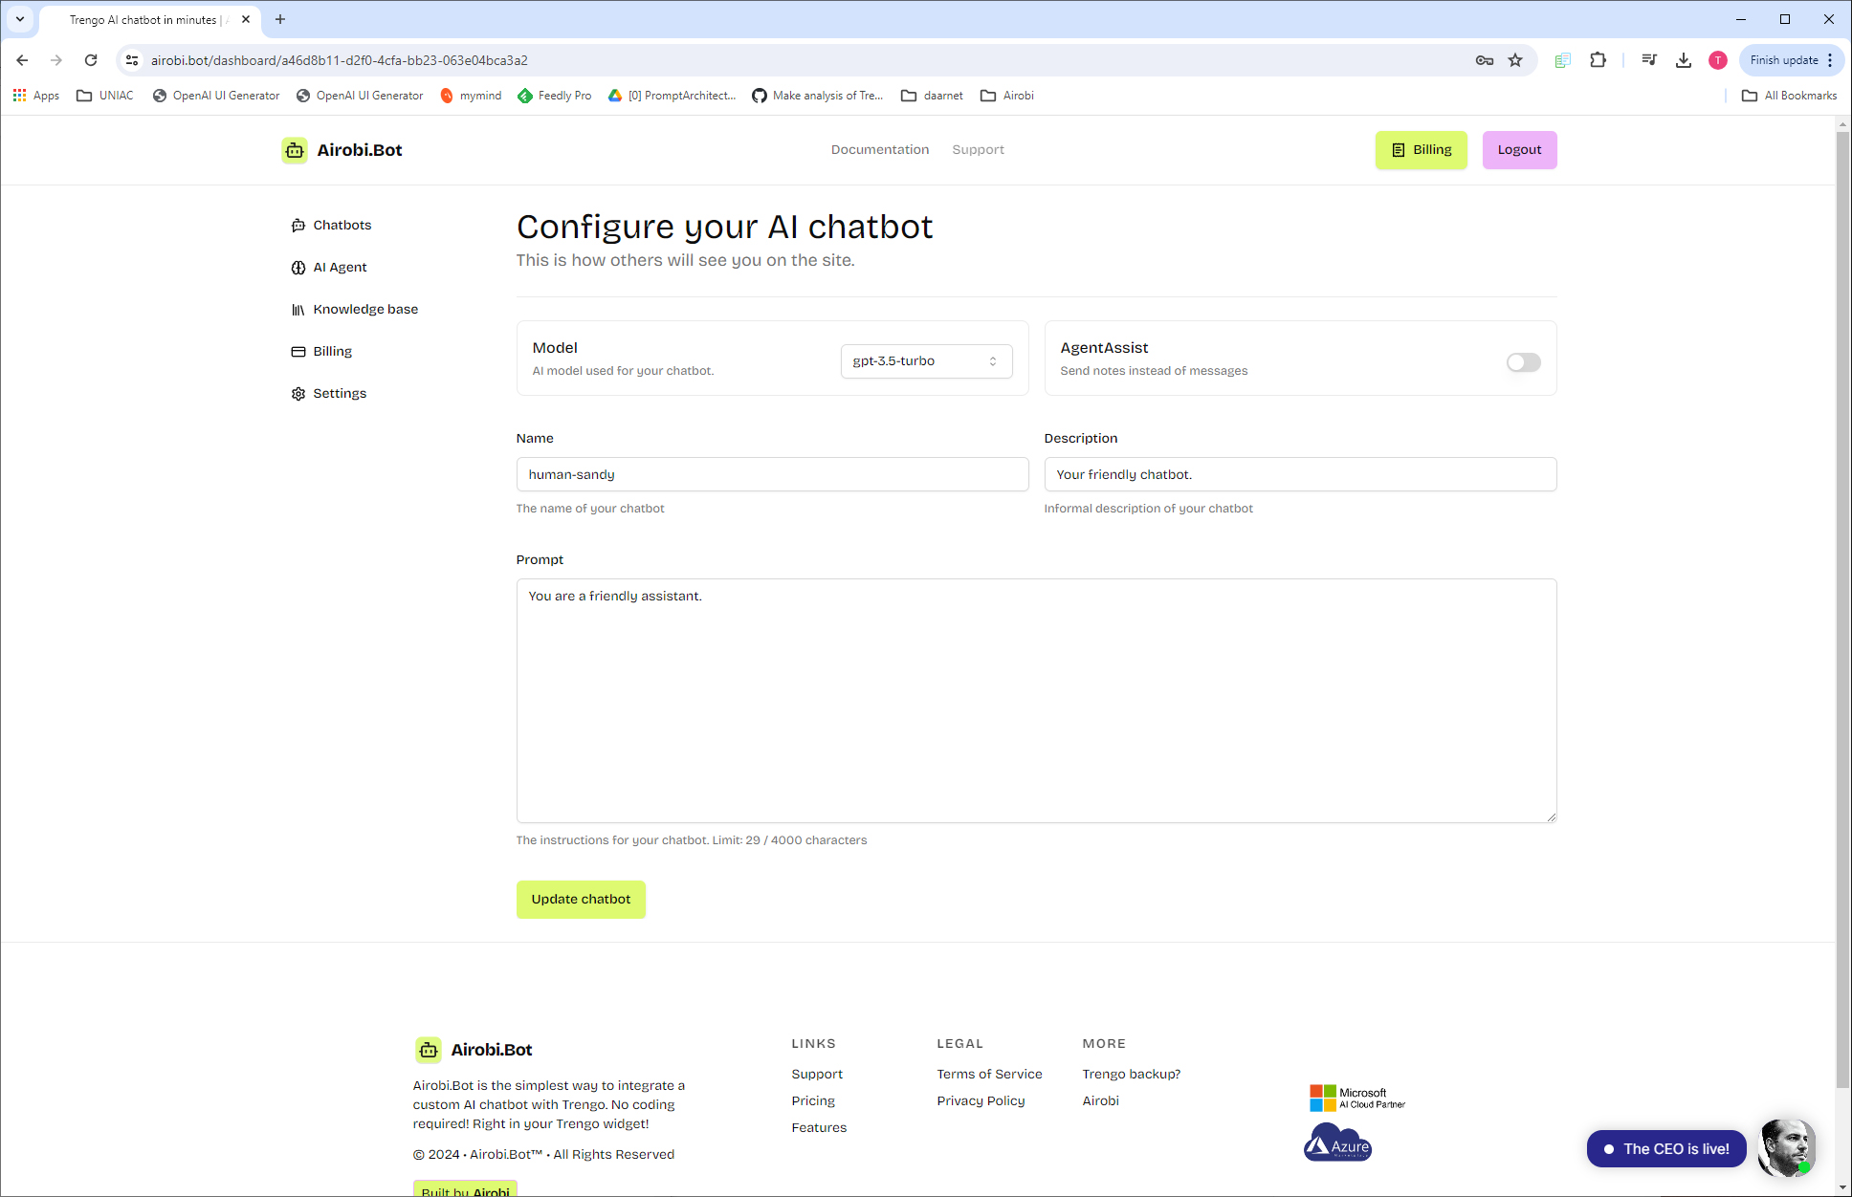Enable AgentAssist send notes toggle
Image resolution: width=1852 pixels, height=1197 pixels.
pos(1523,361)
